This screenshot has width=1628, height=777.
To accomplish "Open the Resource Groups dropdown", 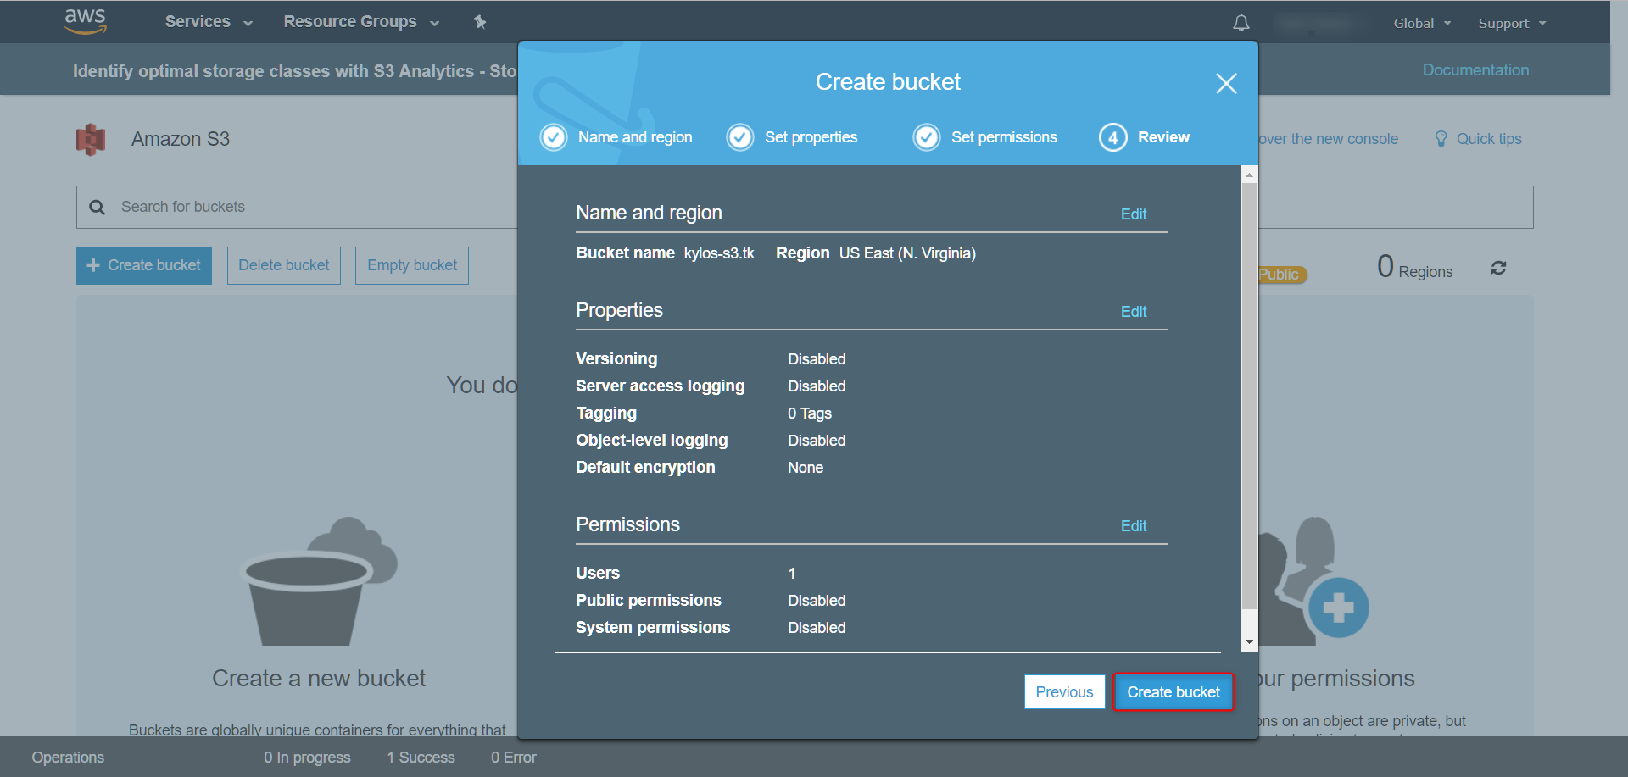I will point(361,22).
